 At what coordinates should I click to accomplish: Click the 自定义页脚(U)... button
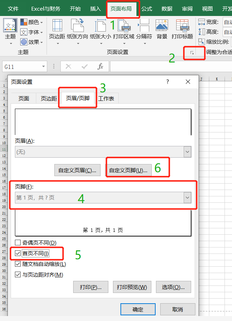tap(128, 170)
